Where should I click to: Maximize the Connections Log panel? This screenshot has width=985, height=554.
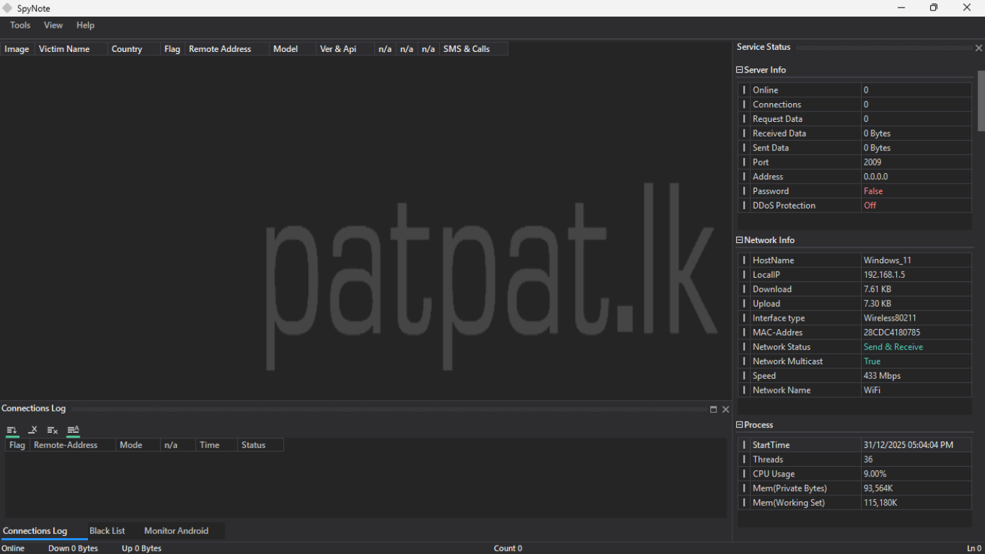click(713, 409)
